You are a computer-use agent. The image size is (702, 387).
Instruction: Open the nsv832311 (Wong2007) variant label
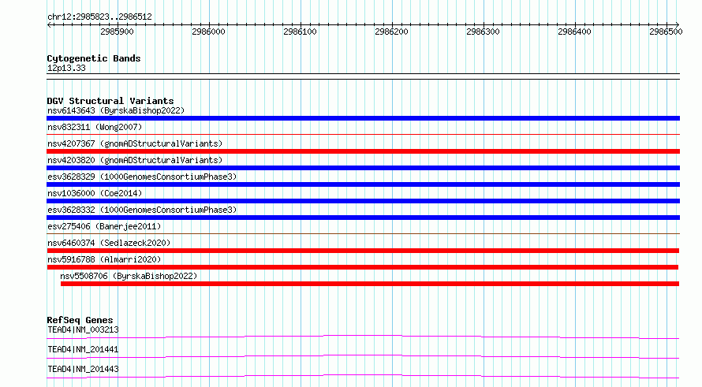pyautogui.click(x=95, y=127)
